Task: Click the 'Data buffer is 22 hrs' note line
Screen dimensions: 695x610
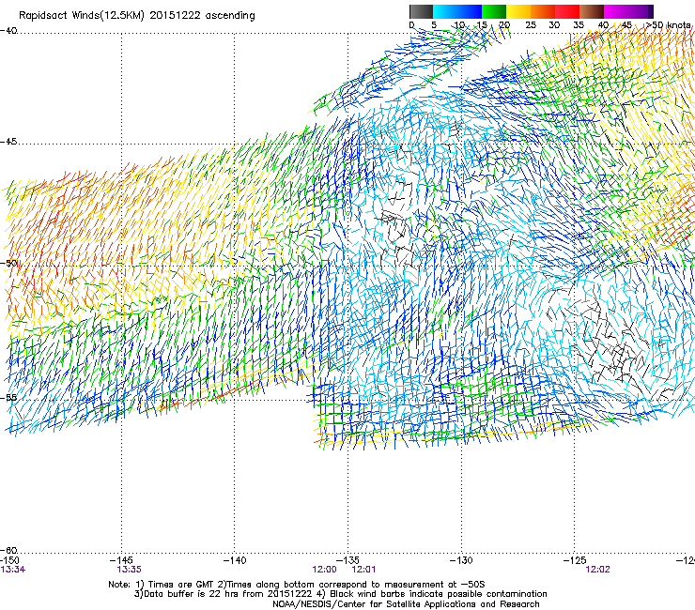Action: [x=340, y=594]
